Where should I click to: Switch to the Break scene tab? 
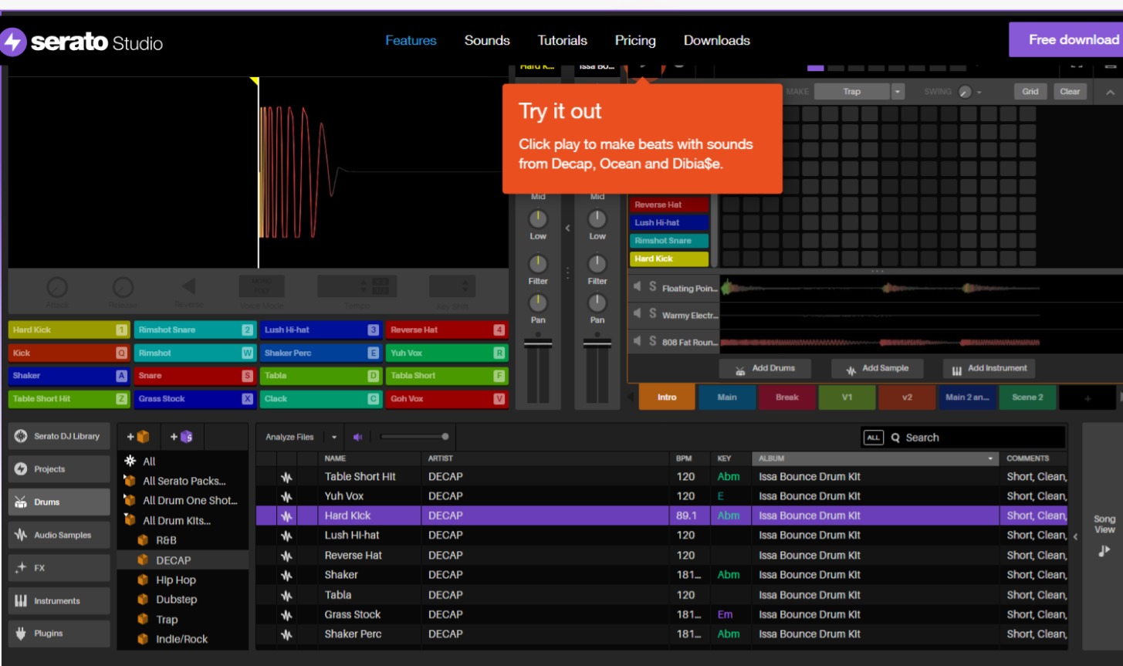787,397
